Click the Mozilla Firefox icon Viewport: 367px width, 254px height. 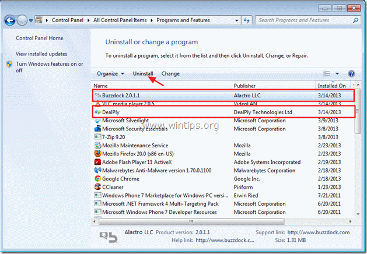[x=97, y=154]
